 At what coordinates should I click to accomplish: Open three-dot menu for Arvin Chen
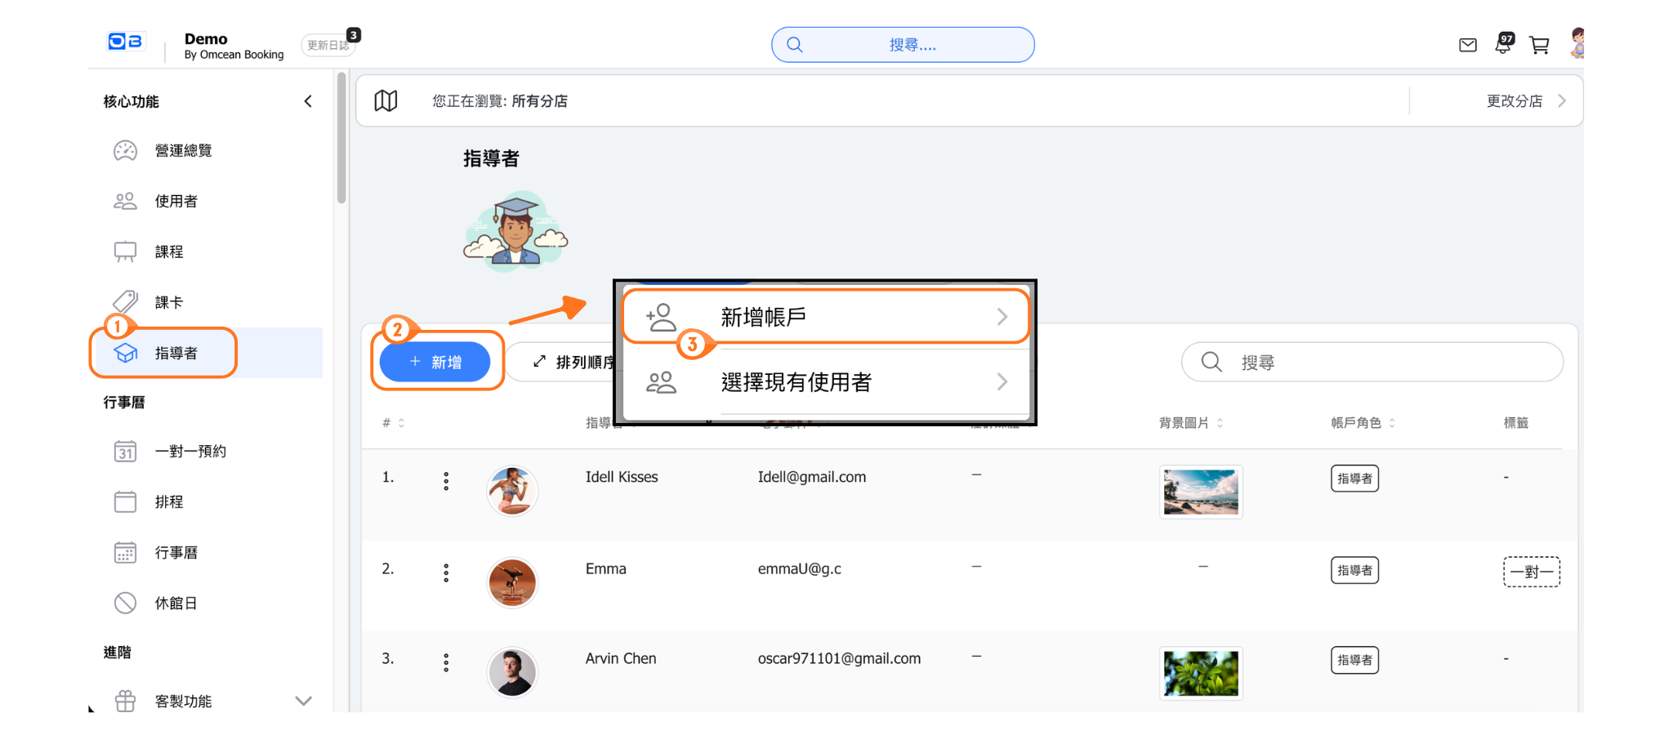446,662
